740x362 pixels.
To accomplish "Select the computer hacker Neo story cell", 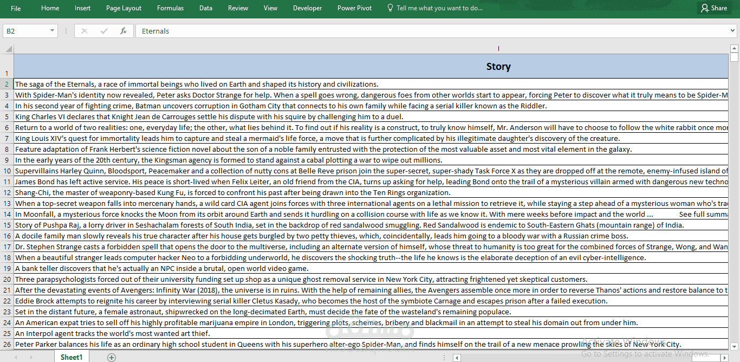I will click(x=371, y=257).
